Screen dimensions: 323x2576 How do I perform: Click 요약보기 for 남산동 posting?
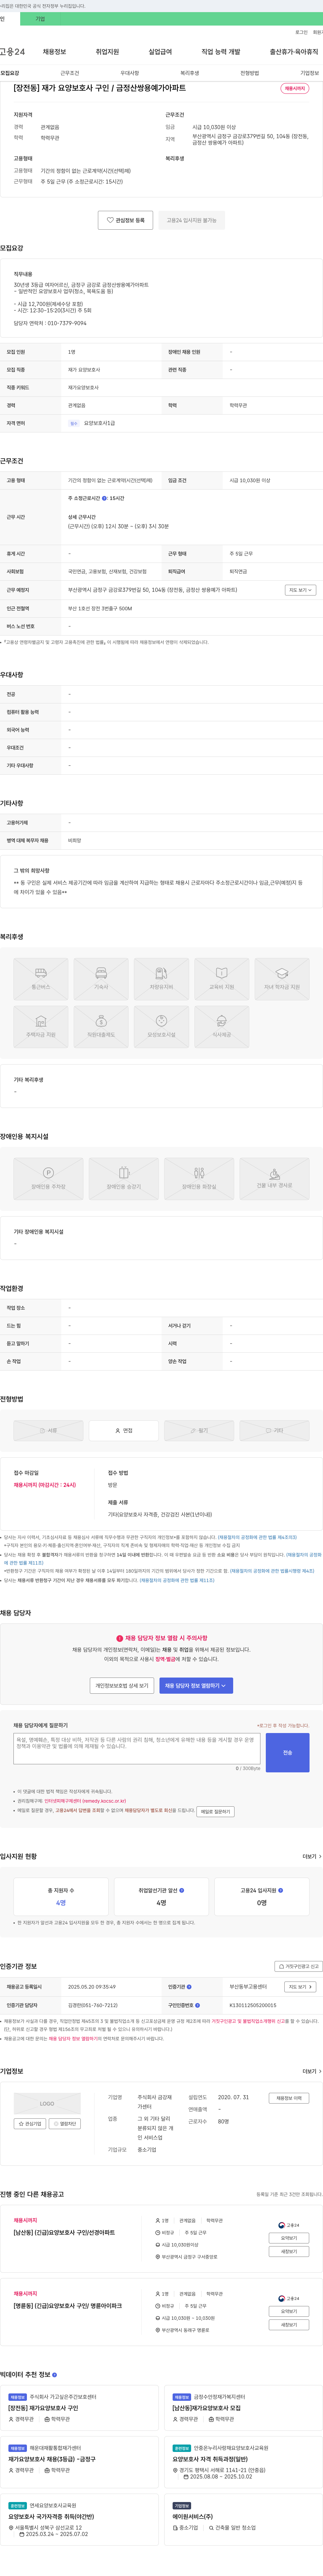tap(289, 2238)
